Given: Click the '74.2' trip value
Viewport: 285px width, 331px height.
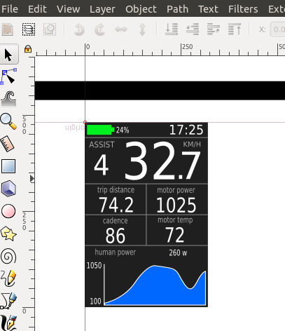Looking at the screenshot, I should [x=116, y=205].
